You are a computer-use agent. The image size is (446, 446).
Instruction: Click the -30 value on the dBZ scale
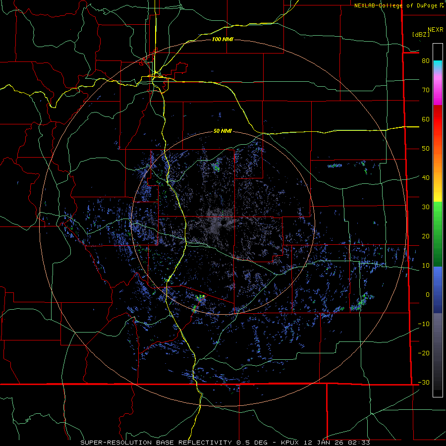tap(424, 383)
